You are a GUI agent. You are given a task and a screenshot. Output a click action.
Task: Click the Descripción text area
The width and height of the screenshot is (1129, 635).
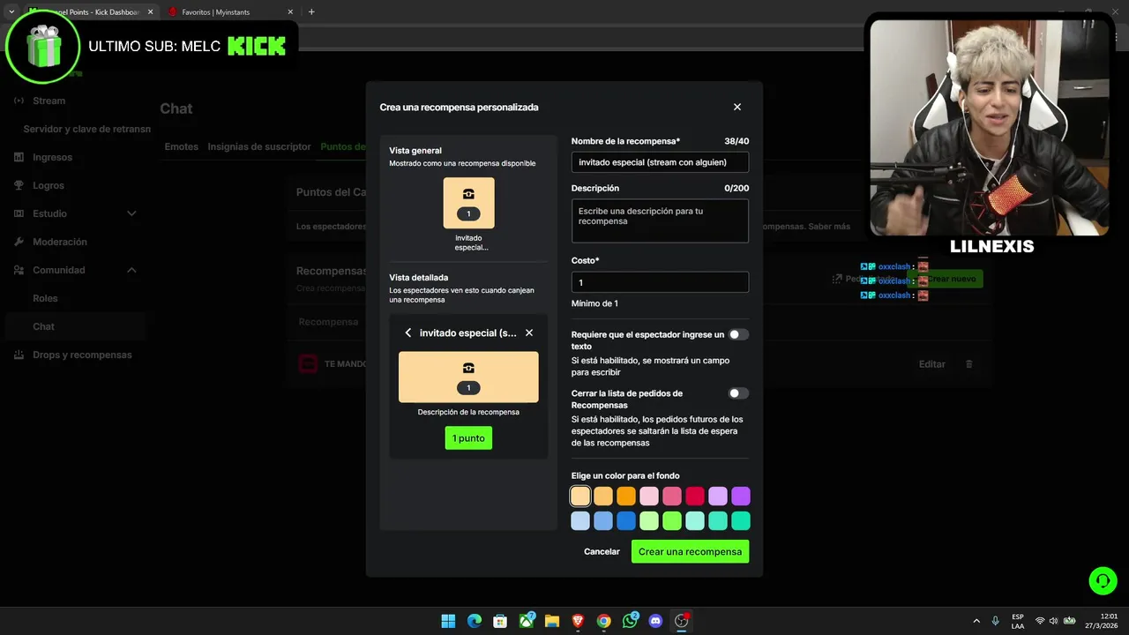(x=660, y=220)
